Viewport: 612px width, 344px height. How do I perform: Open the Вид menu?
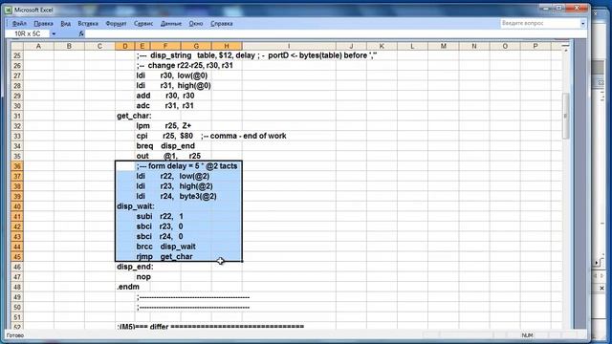pos(66,23)
